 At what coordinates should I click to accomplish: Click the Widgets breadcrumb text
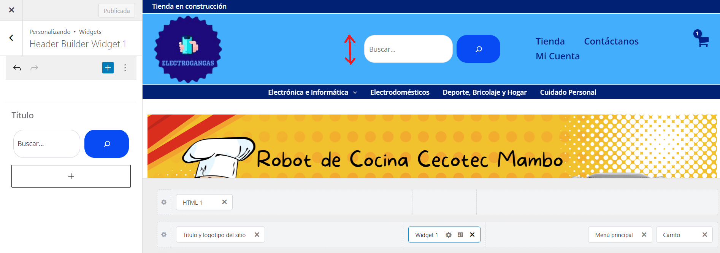tap(90, 32)
